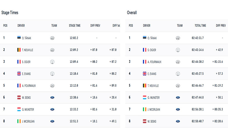The width and height of the screenshot is (228, 128).
Task: Select the STAGE TIME column header
Action: click(x=75, y=26)
